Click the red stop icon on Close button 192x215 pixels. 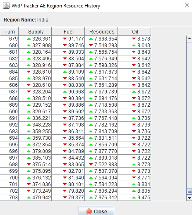point(89,211)
